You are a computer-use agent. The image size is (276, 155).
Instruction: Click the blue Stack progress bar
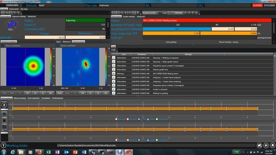(x=177, y=29)
